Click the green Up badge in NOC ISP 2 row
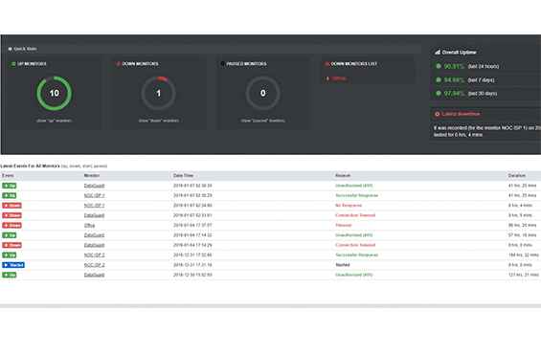Screen dimensions: 541x354 [10, 255]
